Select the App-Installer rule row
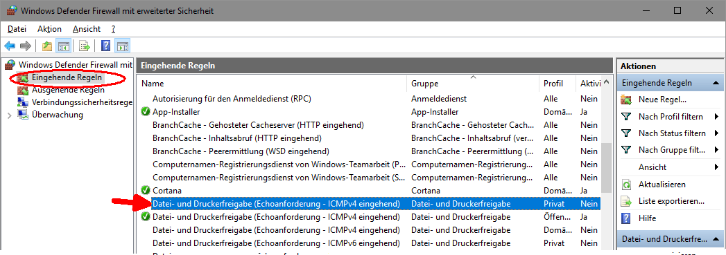726x255 pixels. click(x=370, y=111)
